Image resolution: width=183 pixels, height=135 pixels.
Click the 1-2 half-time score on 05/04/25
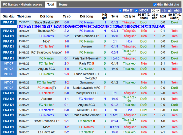coord(163,127)
